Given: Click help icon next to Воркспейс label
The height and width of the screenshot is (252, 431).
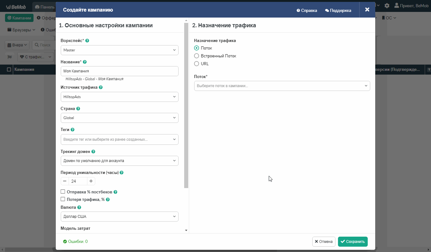Looking at the screenshot, I should (x=87, y=41).
